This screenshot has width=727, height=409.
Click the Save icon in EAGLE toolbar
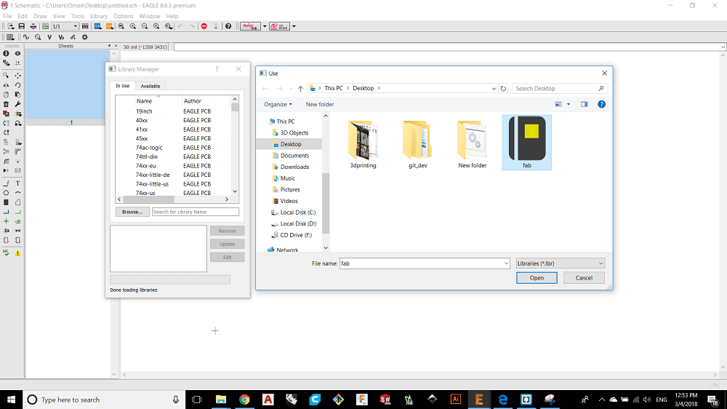[x=21, y=26]
